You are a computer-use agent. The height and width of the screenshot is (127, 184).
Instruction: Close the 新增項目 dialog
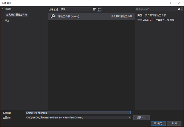[179, 3]
